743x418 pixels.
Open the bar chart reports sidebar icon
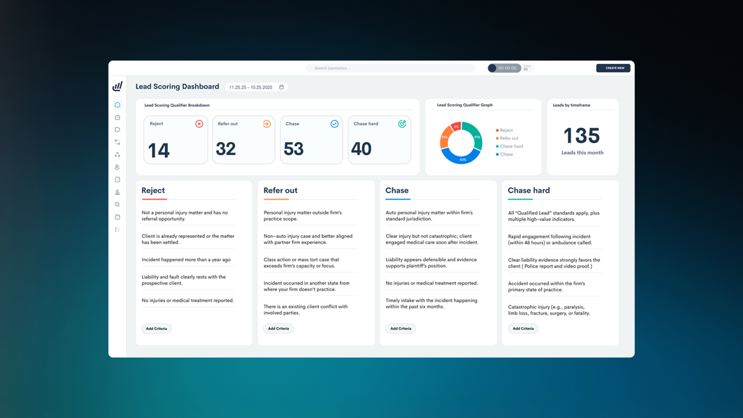click(117, 192)
